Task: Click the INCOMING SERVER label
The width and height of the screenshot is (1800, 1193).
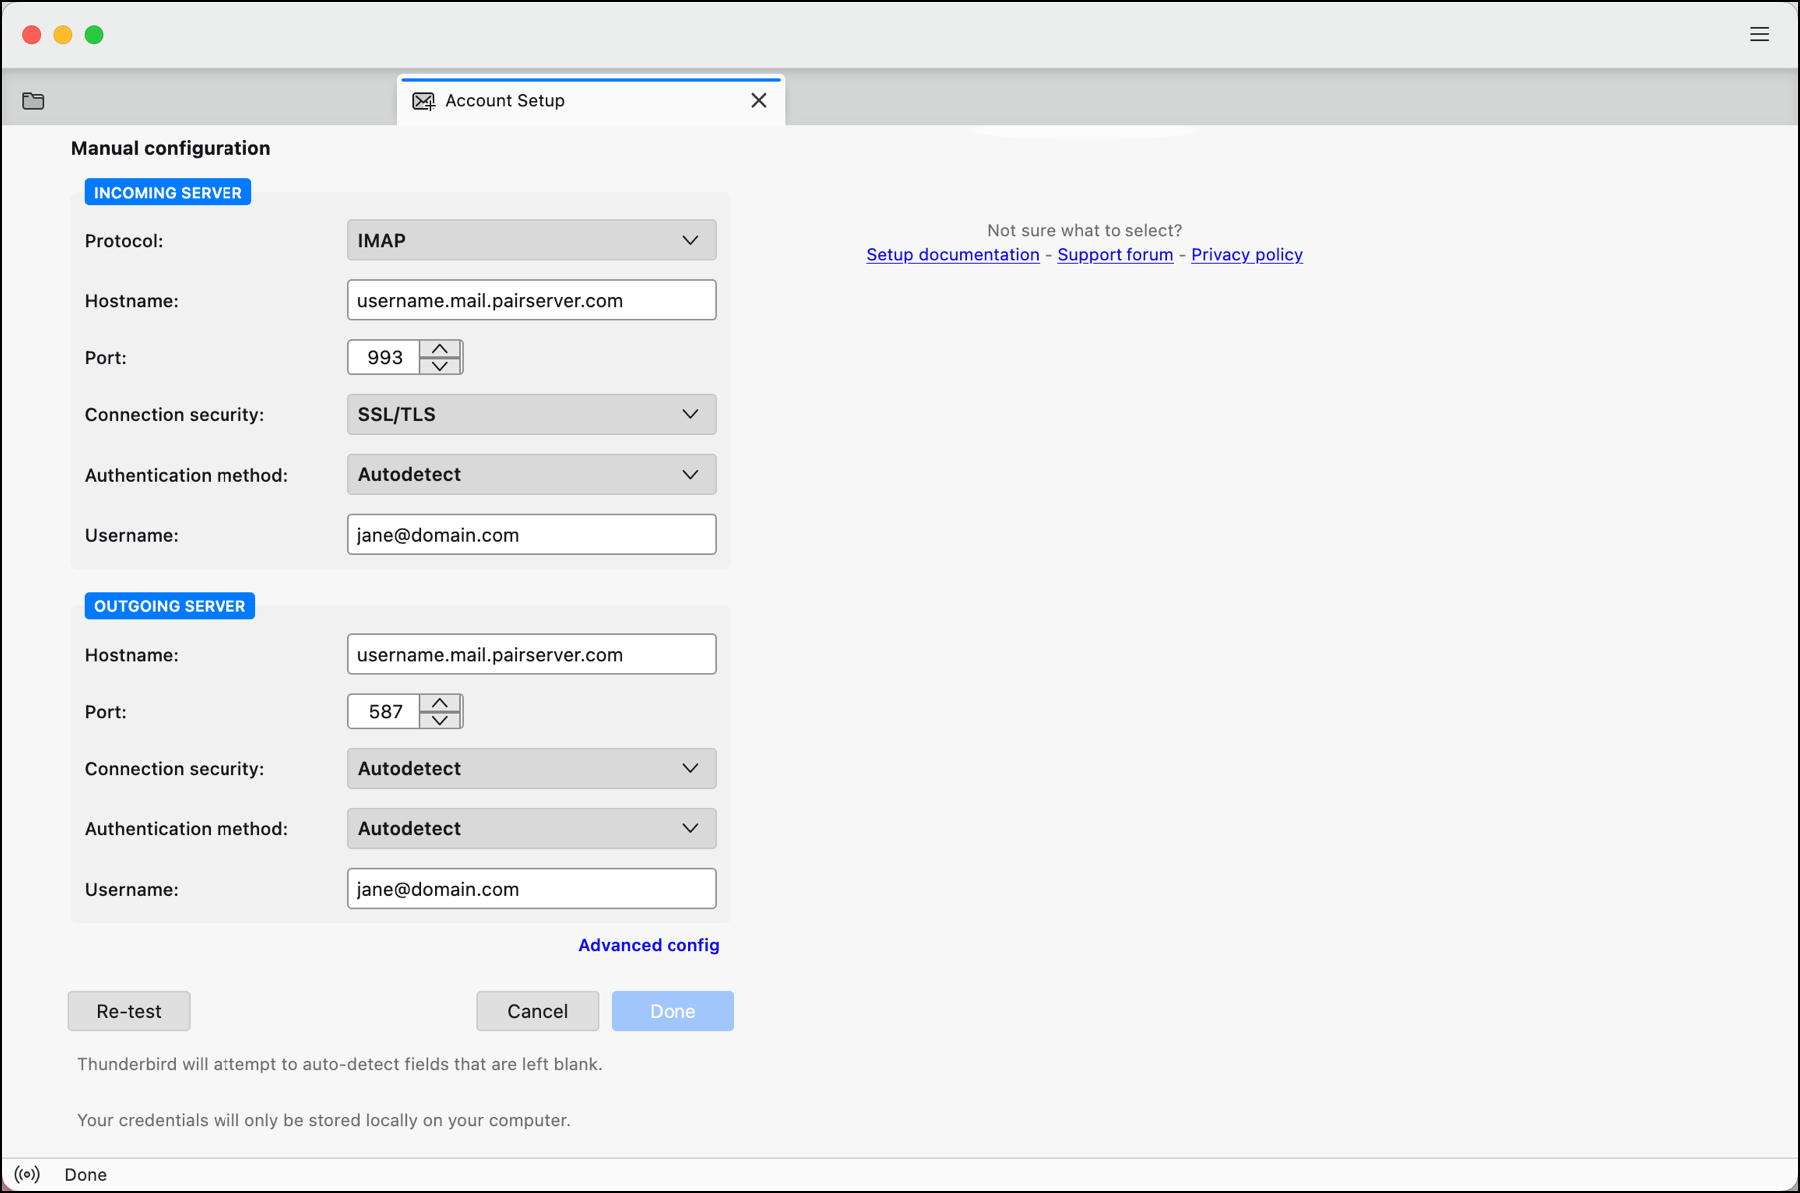Action: (168, 192)
